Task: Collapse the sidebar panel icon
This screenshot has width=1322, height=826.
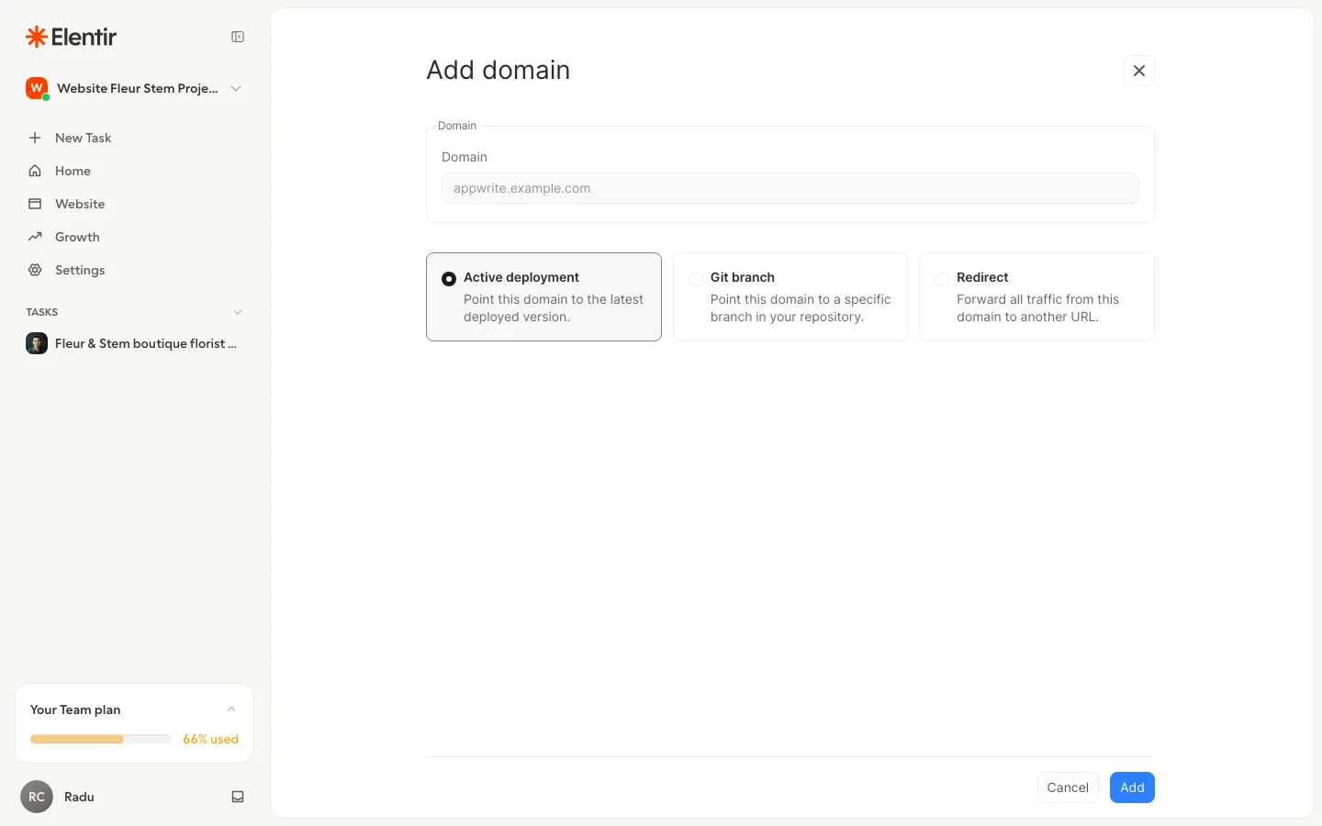Action: click(238, 37)
